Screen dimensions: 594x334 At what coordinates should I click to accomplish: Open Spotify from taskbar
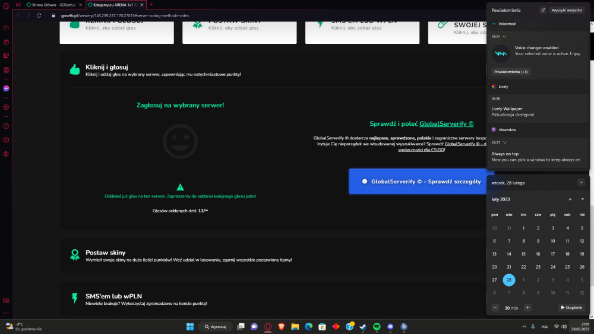(x=377, y=326)
